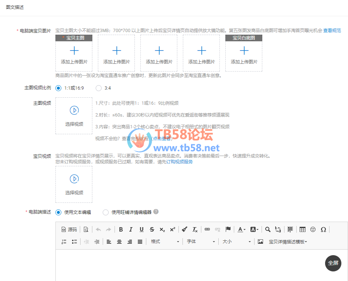Viewport: 348px width, 281px height.
Task: Expand the 大小 size dropdown
Action: [x=236, y=242]
